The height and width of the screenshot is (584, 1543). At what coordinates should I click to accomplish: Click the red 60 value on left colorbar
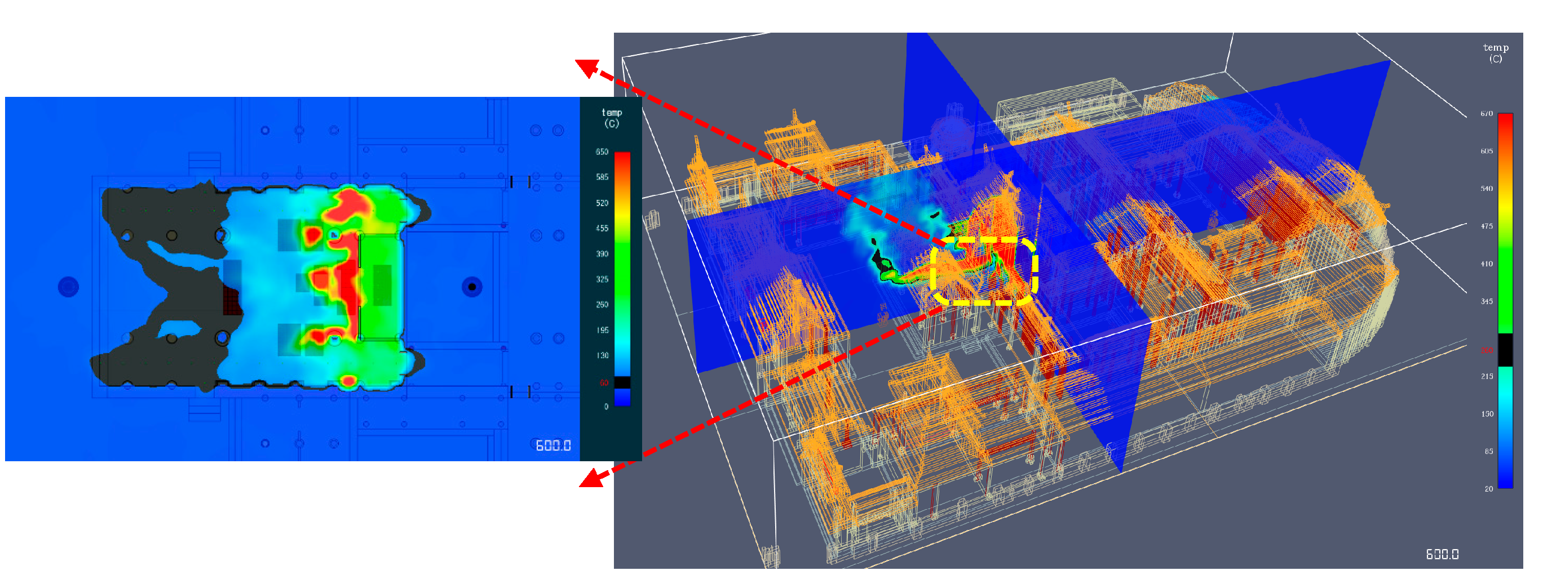coord(604,383)
